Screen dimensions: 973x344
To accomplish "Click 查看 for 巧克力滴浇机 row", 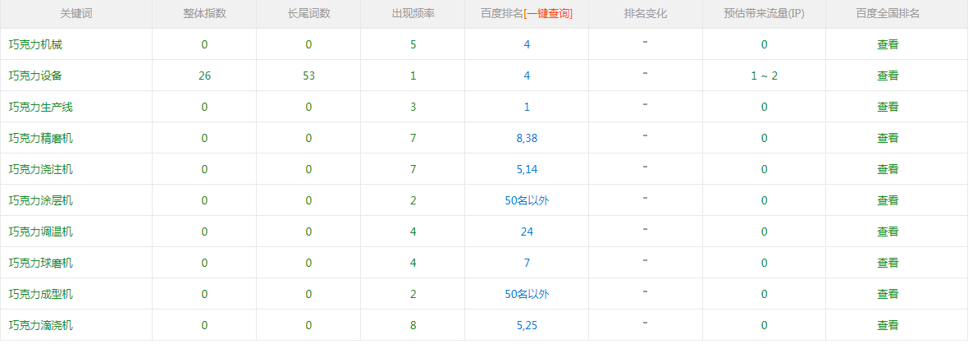I will 888,325.
